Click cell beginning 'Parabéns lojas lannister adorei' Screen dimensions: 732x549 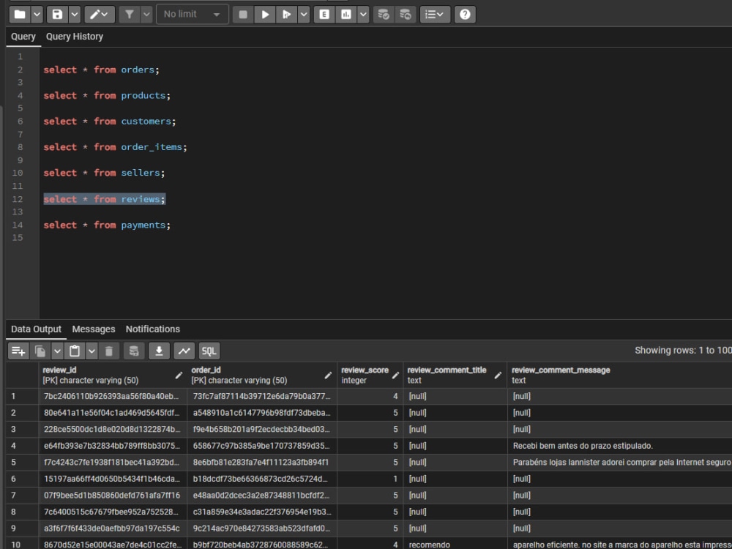click(x=619, y=462)
